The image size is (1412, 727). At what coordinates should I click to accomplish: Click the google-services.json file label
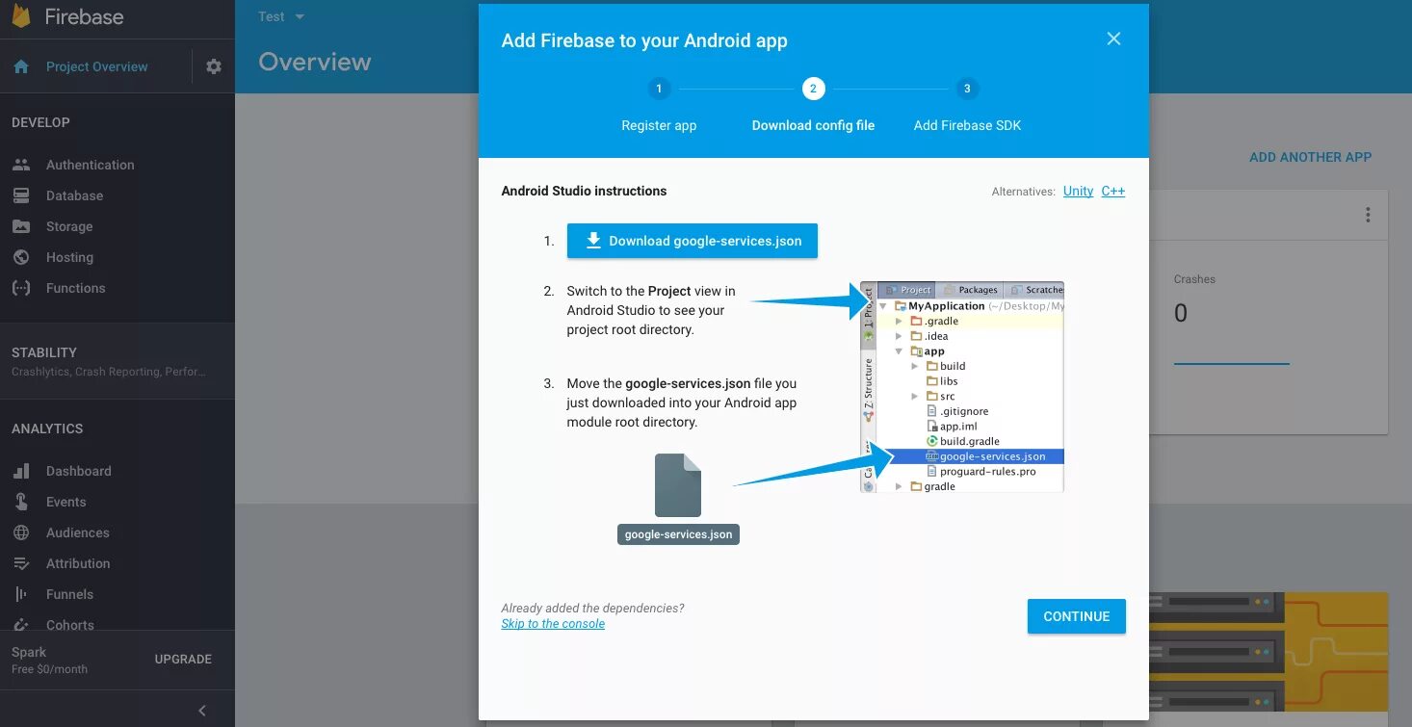pos(678,534)
